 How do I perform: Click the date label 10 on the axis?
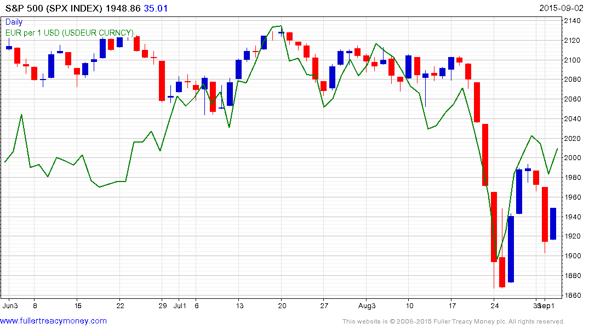pos(409,305)
